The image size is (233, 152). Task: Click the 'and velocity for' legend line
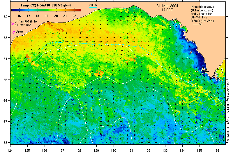tap(201, 14)
